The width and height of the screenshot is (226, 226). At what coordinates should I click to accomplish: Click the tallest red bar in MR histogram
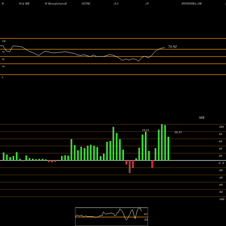[x=130, y=167]
